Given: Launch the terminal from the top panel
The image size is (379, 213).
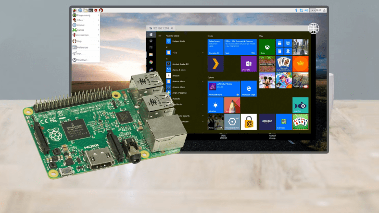Looking at the screenshot, I should (90, 11).
